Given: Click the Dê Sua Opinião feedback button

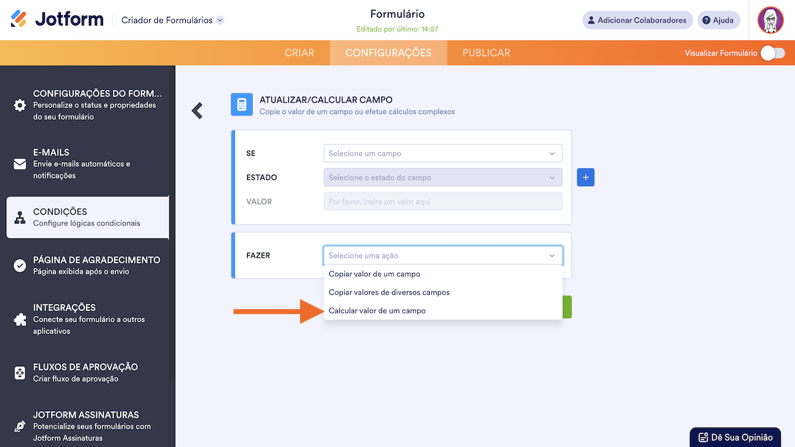Looking at the screenshot, I should click(x=735, y=437).
